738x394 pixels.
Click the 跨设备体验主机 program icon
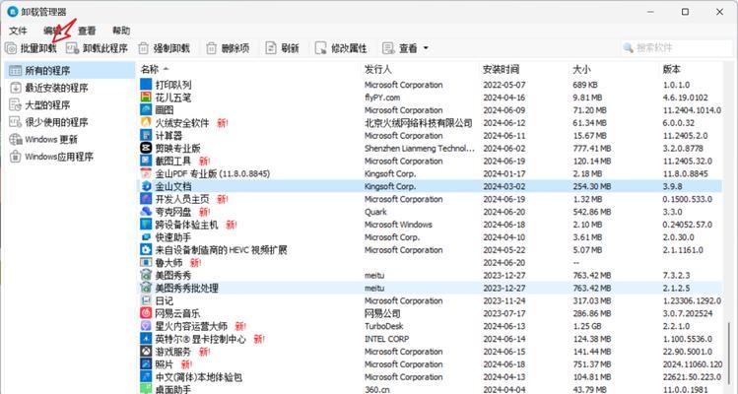(146, 224)
